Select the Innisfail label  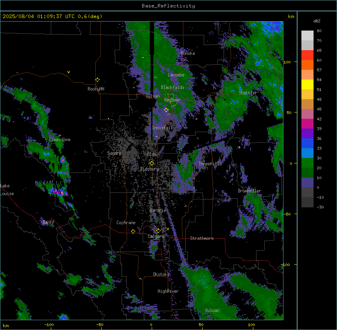click(162, 128)
